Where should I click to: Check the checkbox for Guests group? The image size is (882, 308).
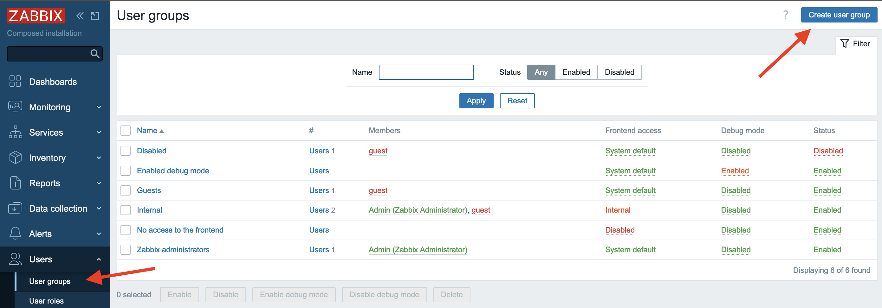tap(125, 190)
